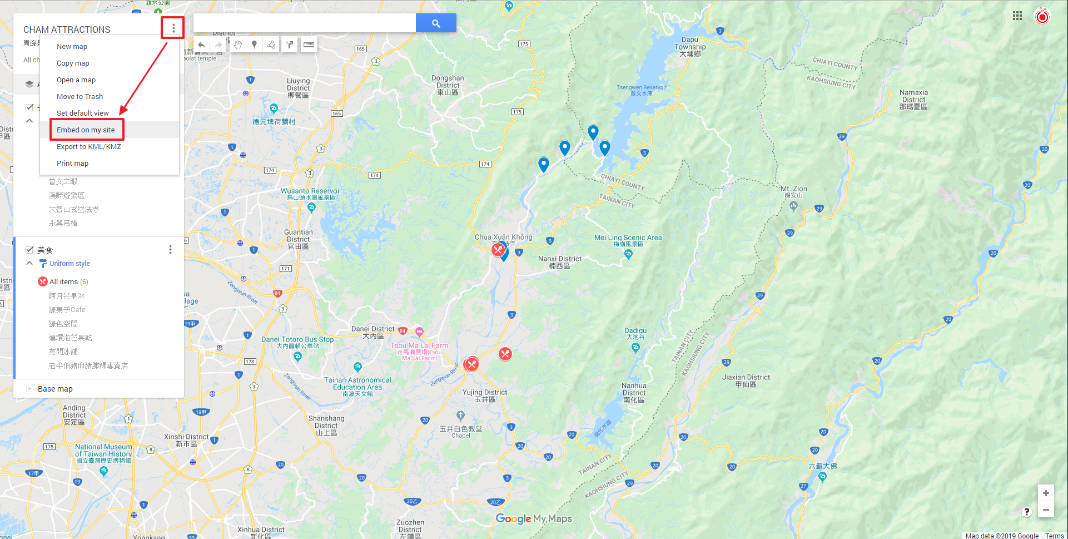The height and width of the screenshot is (539, 1068).
Task: Open the 美食 layer options menu
Action: [170, 250]
